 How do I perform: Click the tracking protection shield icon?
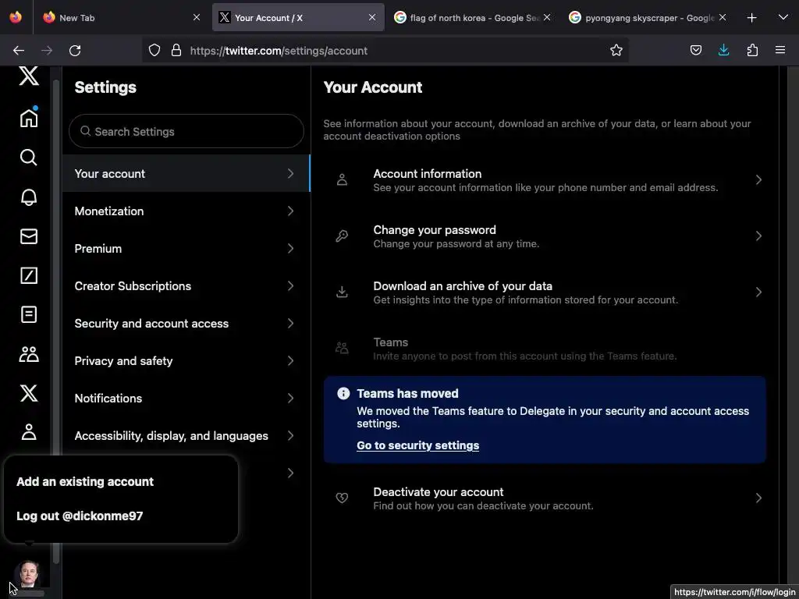154,50
